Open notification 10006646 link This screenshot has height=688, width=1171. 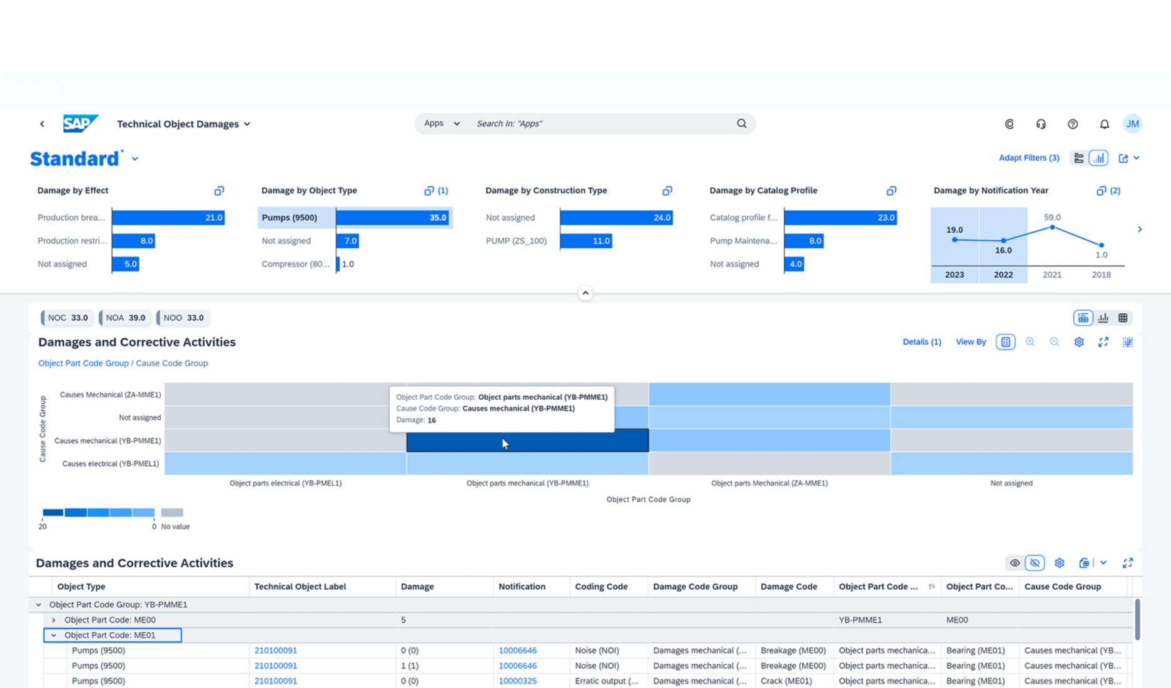(517, 650)
